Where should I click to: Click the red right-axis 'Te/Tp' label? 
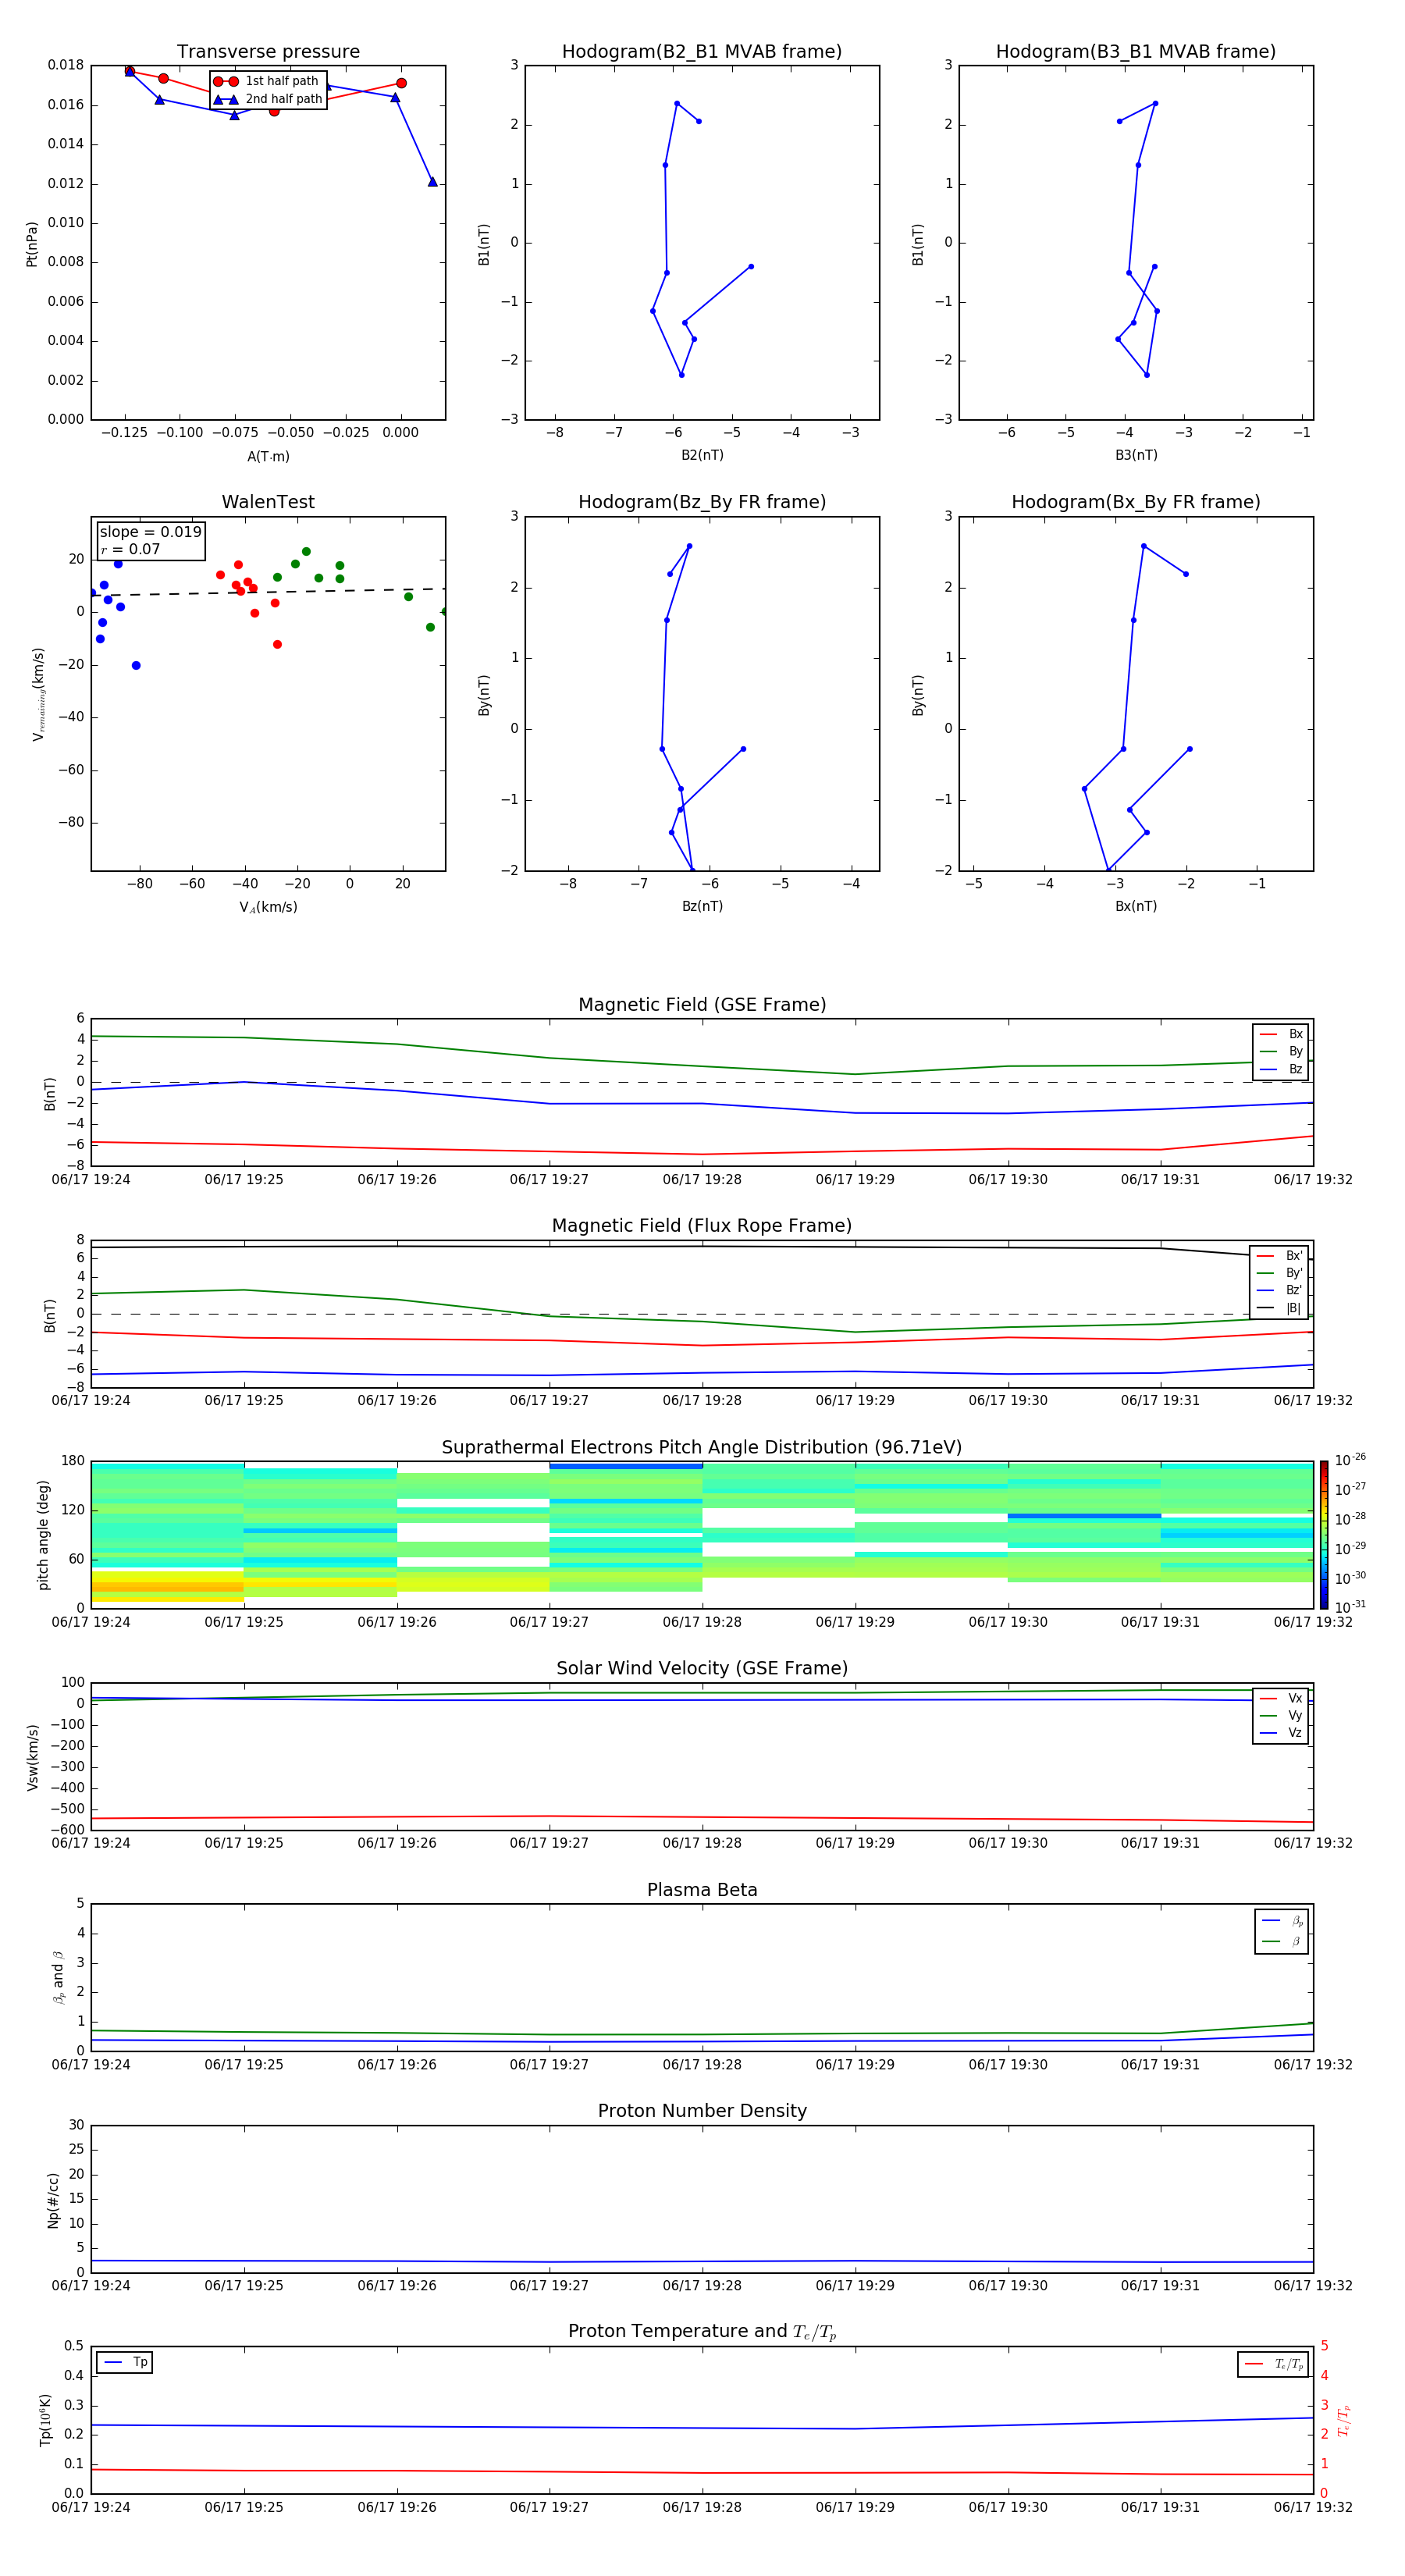click(1343, 2420)
